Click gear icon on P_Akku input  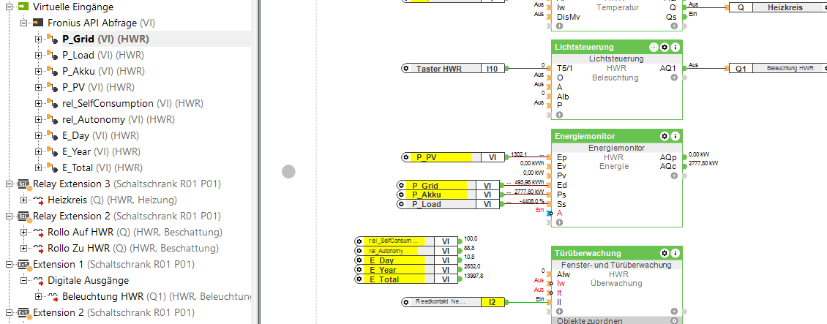click(401, 195)
